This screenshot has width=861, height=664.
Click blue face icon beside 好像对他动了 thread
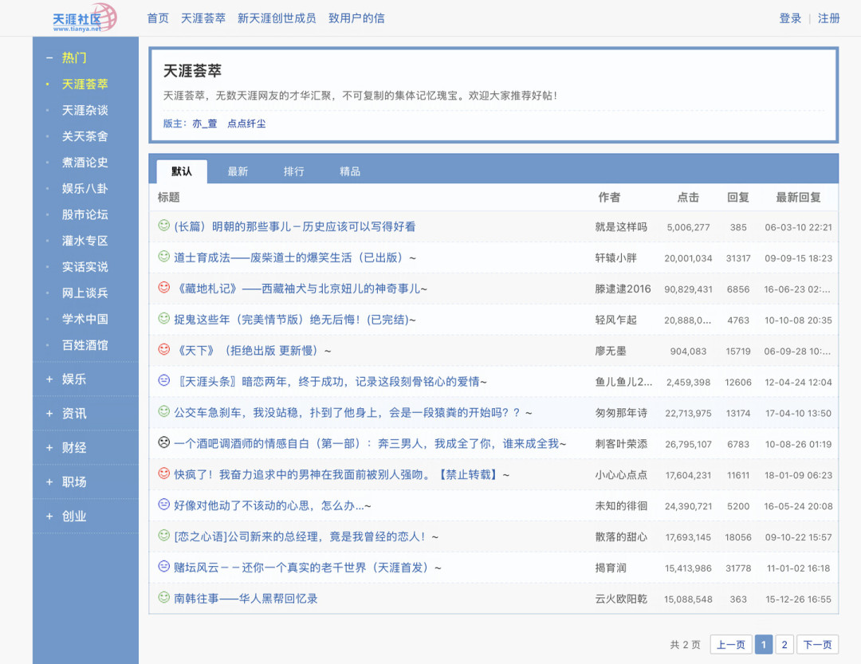click(x=163, y=505)
